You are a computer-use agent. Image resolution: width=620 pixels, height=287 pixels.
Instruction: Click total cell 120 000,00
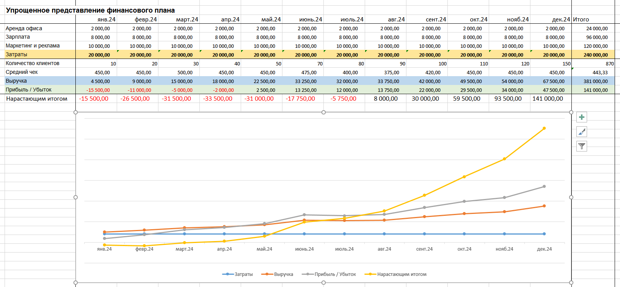[593, 46]
